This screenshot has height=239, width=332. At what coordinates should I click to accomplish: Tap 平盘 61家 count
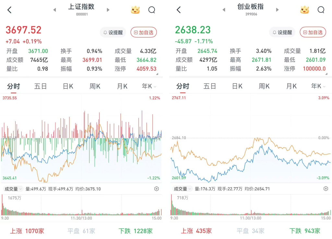81,231
